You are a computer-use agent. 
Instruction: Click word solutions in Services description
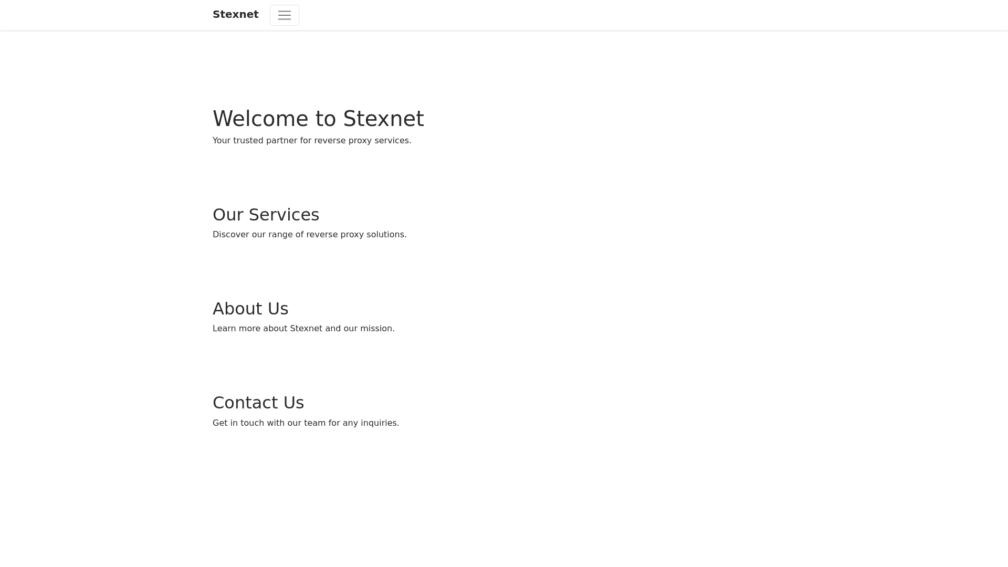[386, 235]
